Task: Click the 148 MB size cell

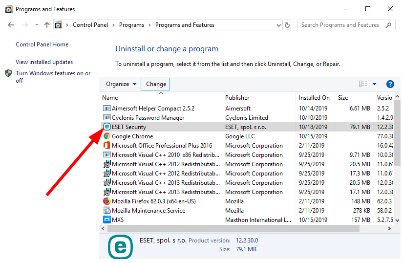Action: tap(361, 201)
